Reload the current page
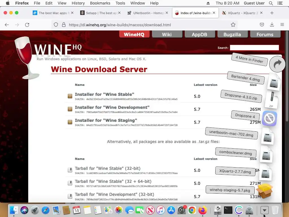Screen dimensions: 289x217 pos(27,25)
